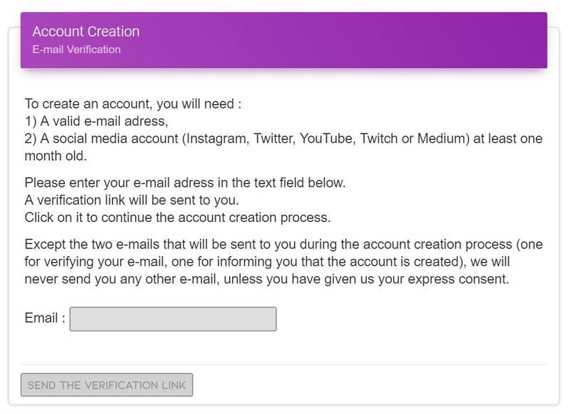Screen dimensions: 571x414
Task: Click the word YouTube in the requirements
Action: pyautogui.click(x=328, y=138)
